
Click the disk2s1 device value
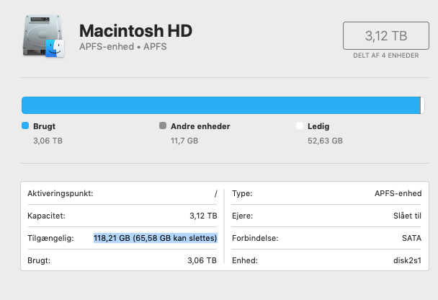pos(407,260)
